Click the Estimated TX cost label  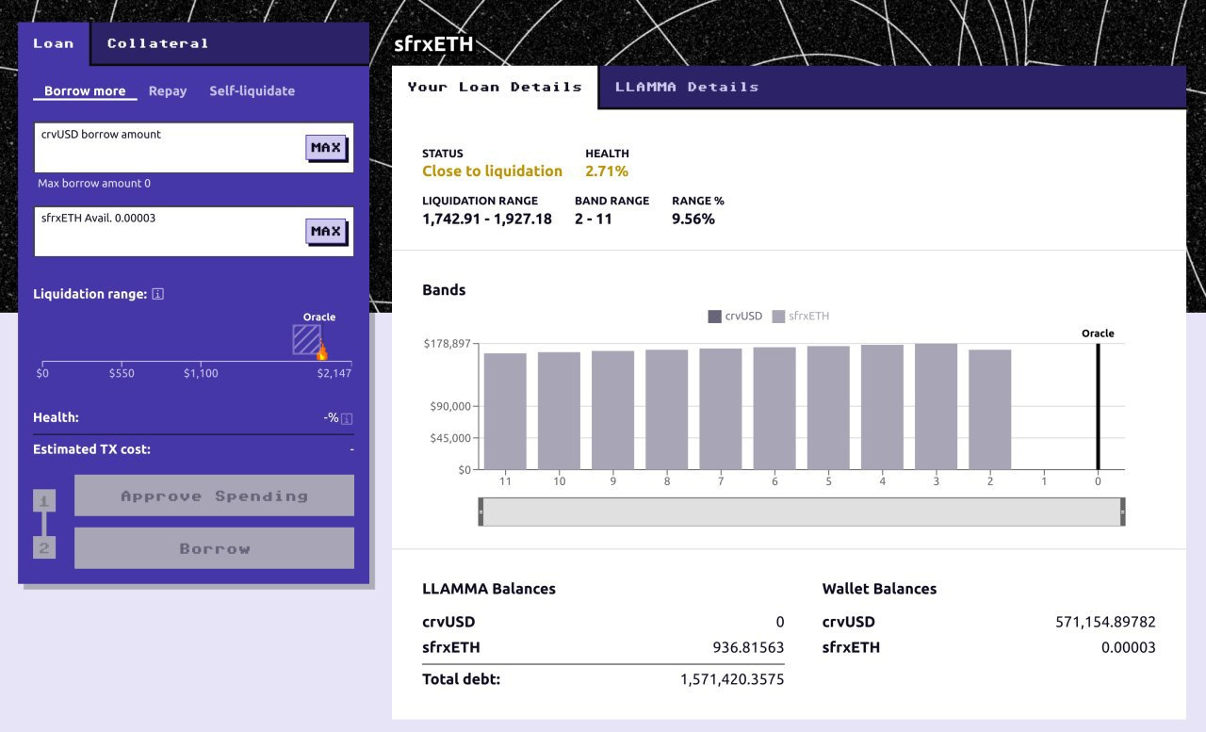(x=91, y=449)
